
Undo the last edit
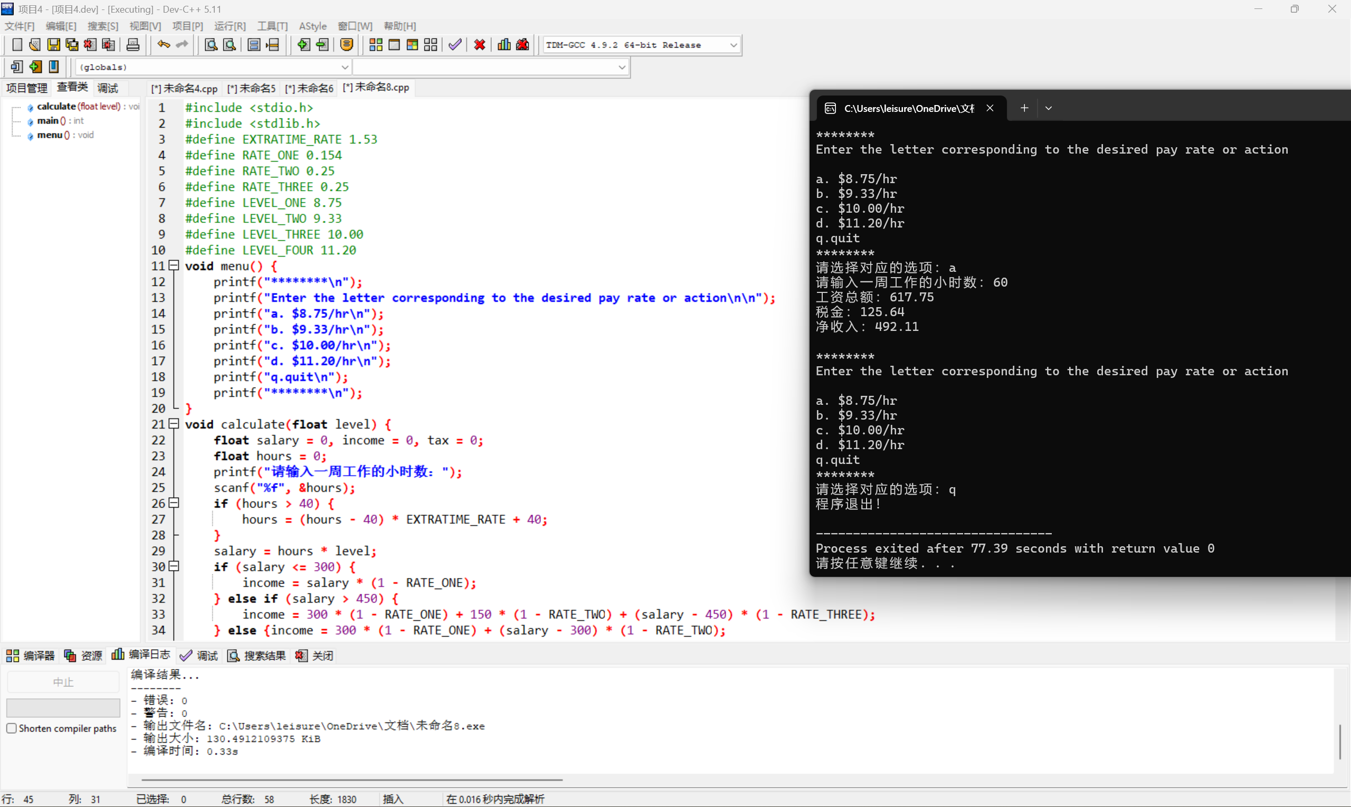tap(163, 44)
